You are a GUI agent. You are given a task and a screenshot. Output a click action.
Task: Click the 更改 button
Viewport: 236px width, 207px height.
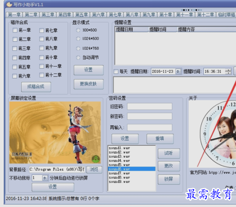169,166
